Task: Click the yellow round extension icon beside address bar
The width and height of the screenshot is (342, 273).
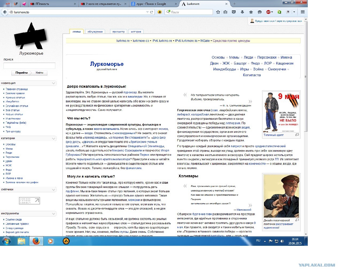Action: pyautogui.click(x=160, y=12)
